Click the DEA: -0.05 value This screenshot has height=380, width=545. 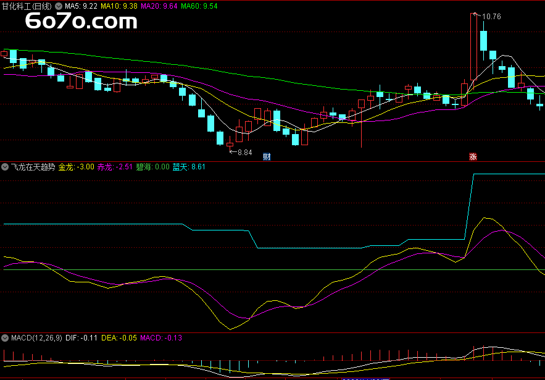(119, 337)
